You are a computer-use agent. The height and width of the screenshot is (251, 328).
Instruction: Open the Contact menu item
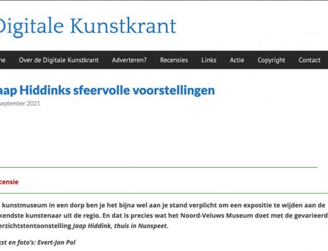(x=310, y=60)
